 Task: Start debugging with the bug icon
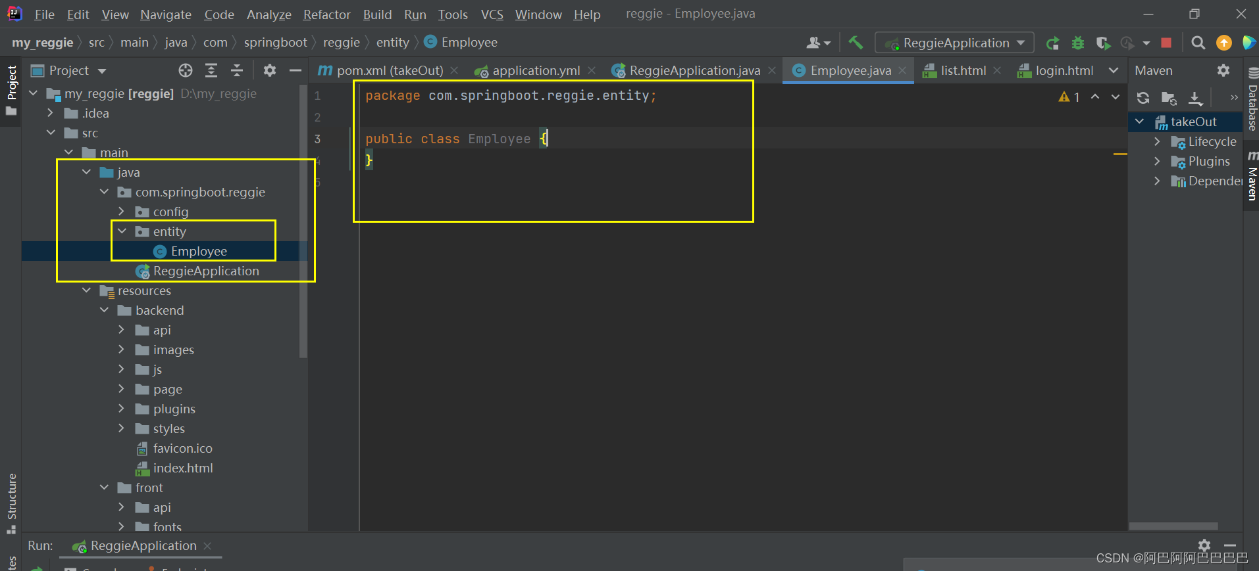1078,43
